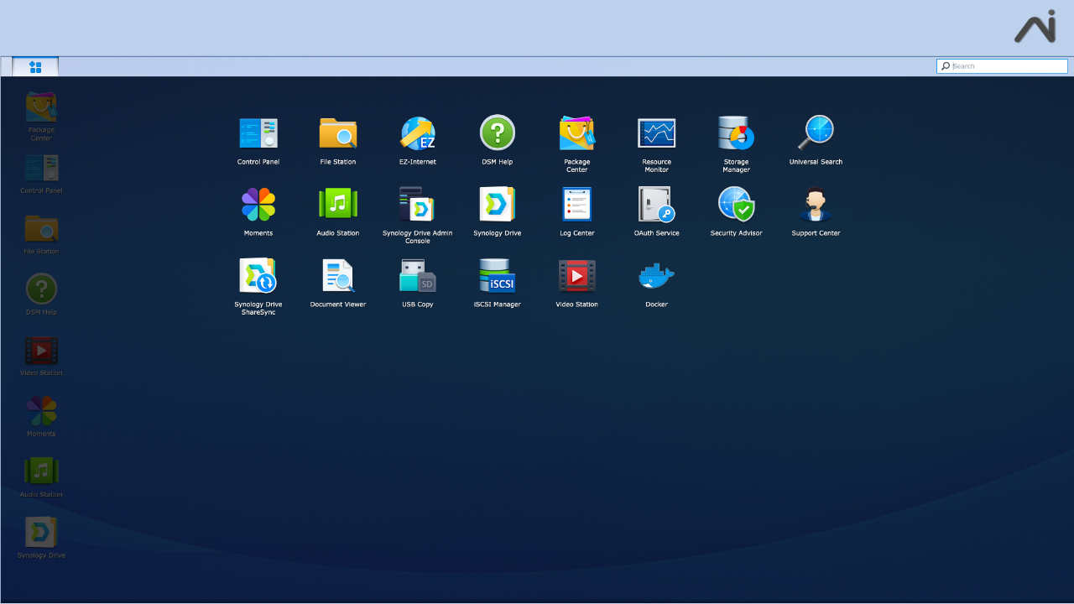The height and width of the screenshot is (604, 1074).
Task: Click the Main Menu button in taskbar
Action: coord(35,66)
